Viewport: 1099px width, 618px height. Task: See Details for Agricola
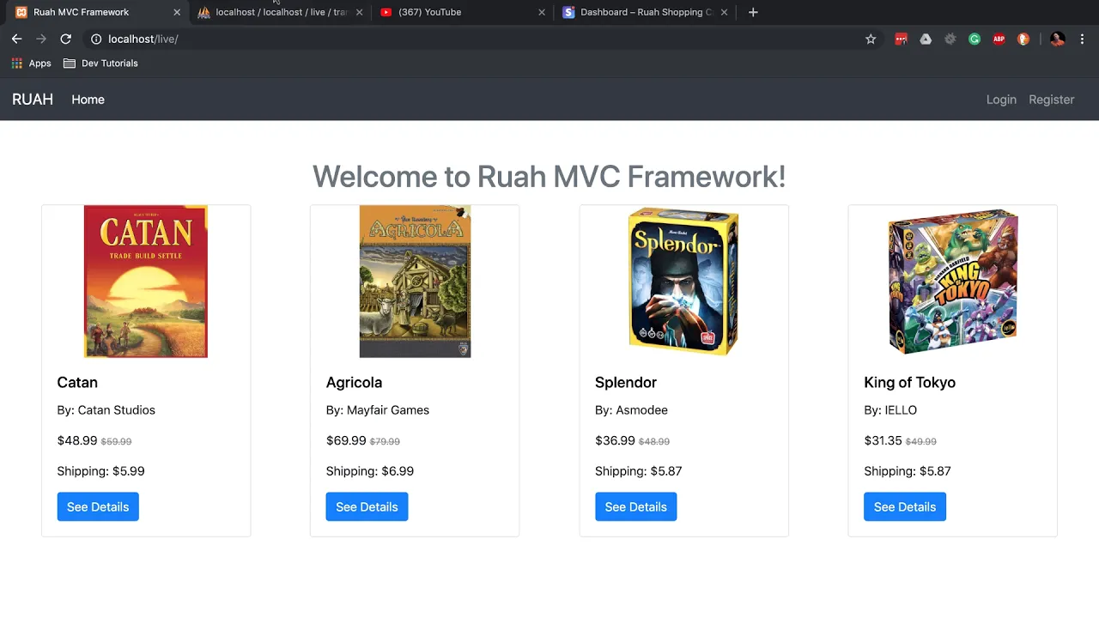pyautogui.click(x=367, y=506)
